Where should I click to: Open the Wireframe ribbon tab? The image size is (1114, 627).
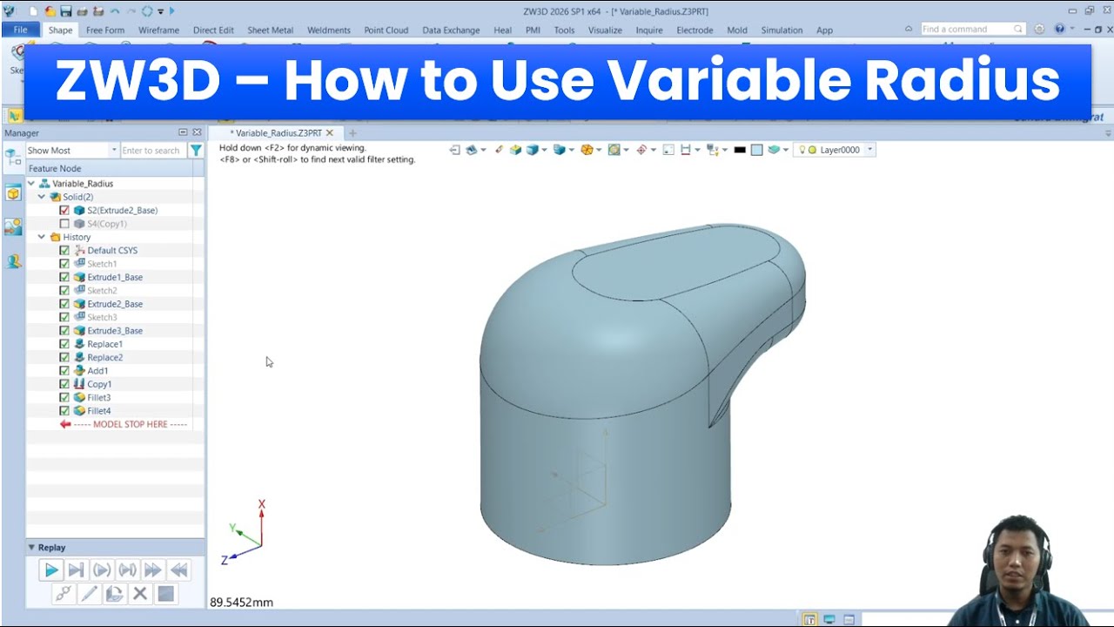[158, 30]
